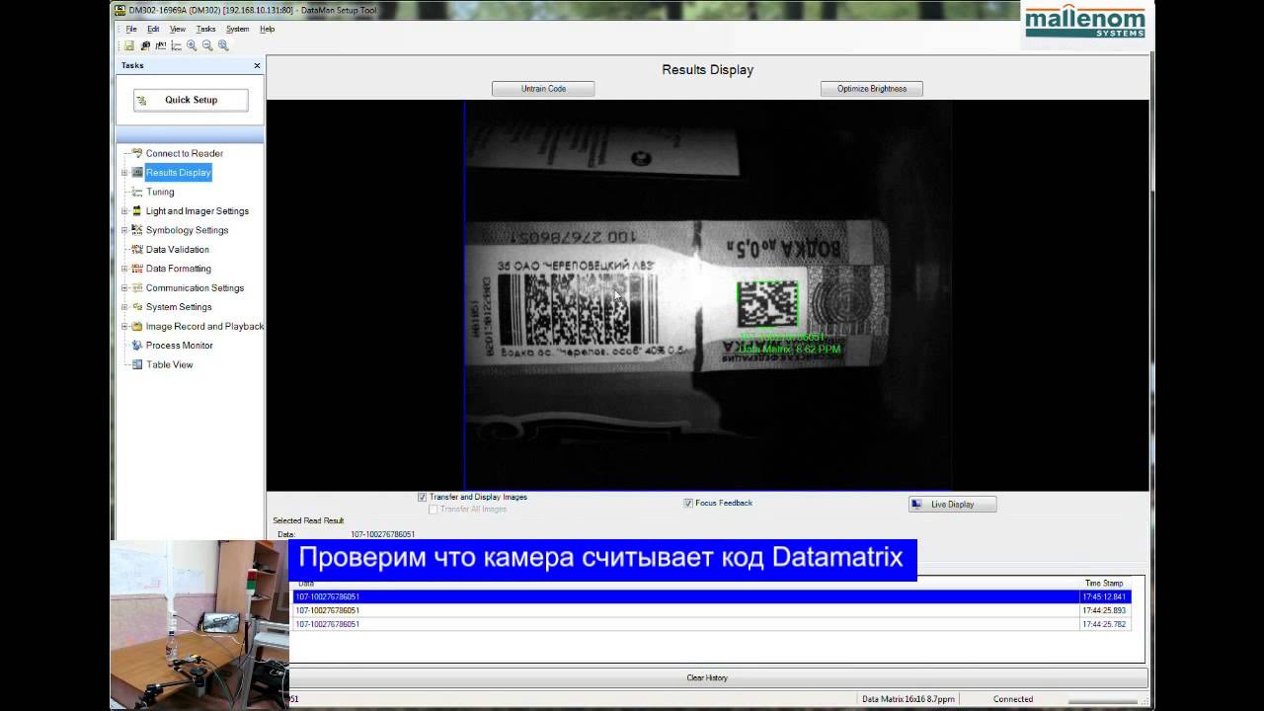Open the Edit menu

pyautogui.click(x=153, y=29)
